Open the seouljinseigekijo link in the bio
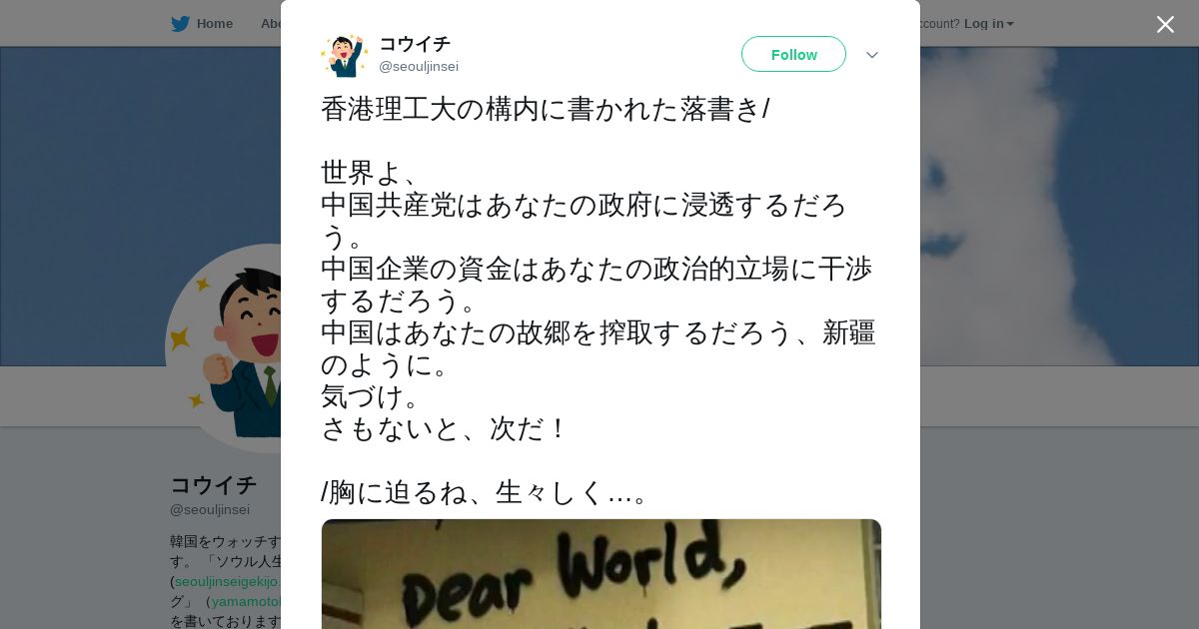The height and width of the screenshot is (629, 1199). [x=228, y=581]
